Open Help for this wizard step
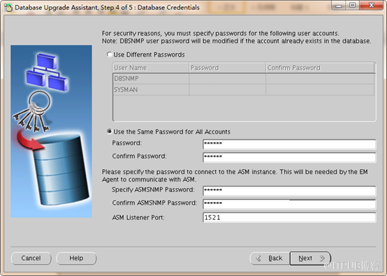Screen dimensions: 387x276 (76, 259)
